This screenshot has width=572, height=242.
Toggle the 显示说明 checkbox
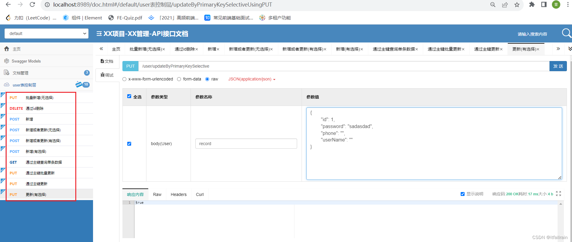tap(462, 194)
